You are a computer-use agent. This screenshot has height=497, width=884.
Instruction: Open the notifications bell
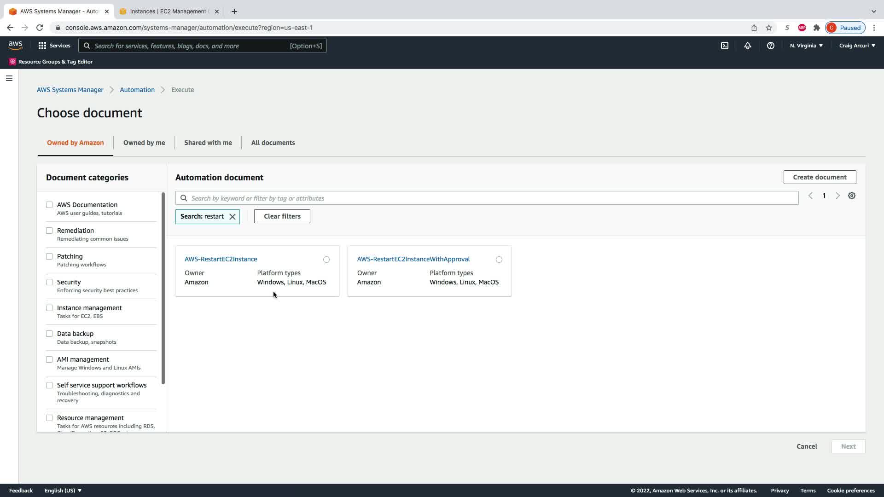[747, 46]
